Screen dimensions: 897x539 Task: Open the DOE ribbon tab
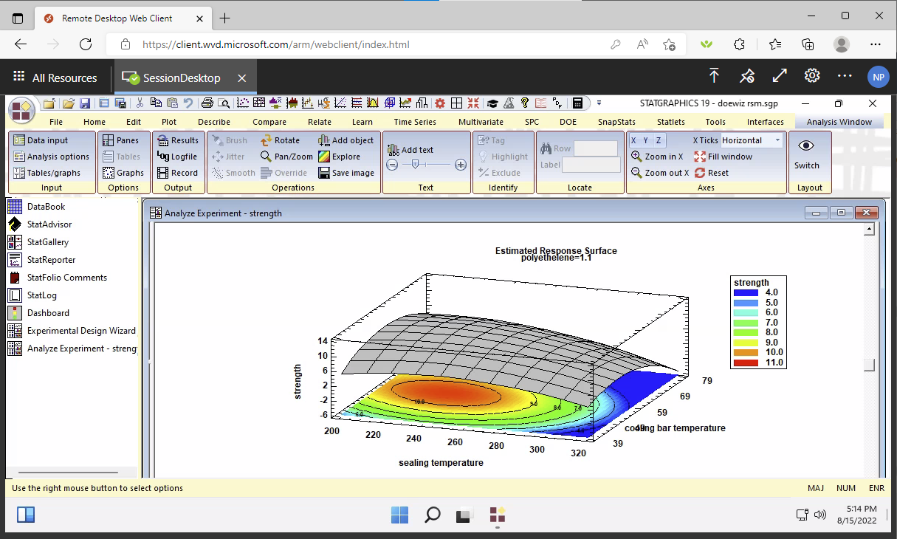pyautogui.click(x=568, y=122)
